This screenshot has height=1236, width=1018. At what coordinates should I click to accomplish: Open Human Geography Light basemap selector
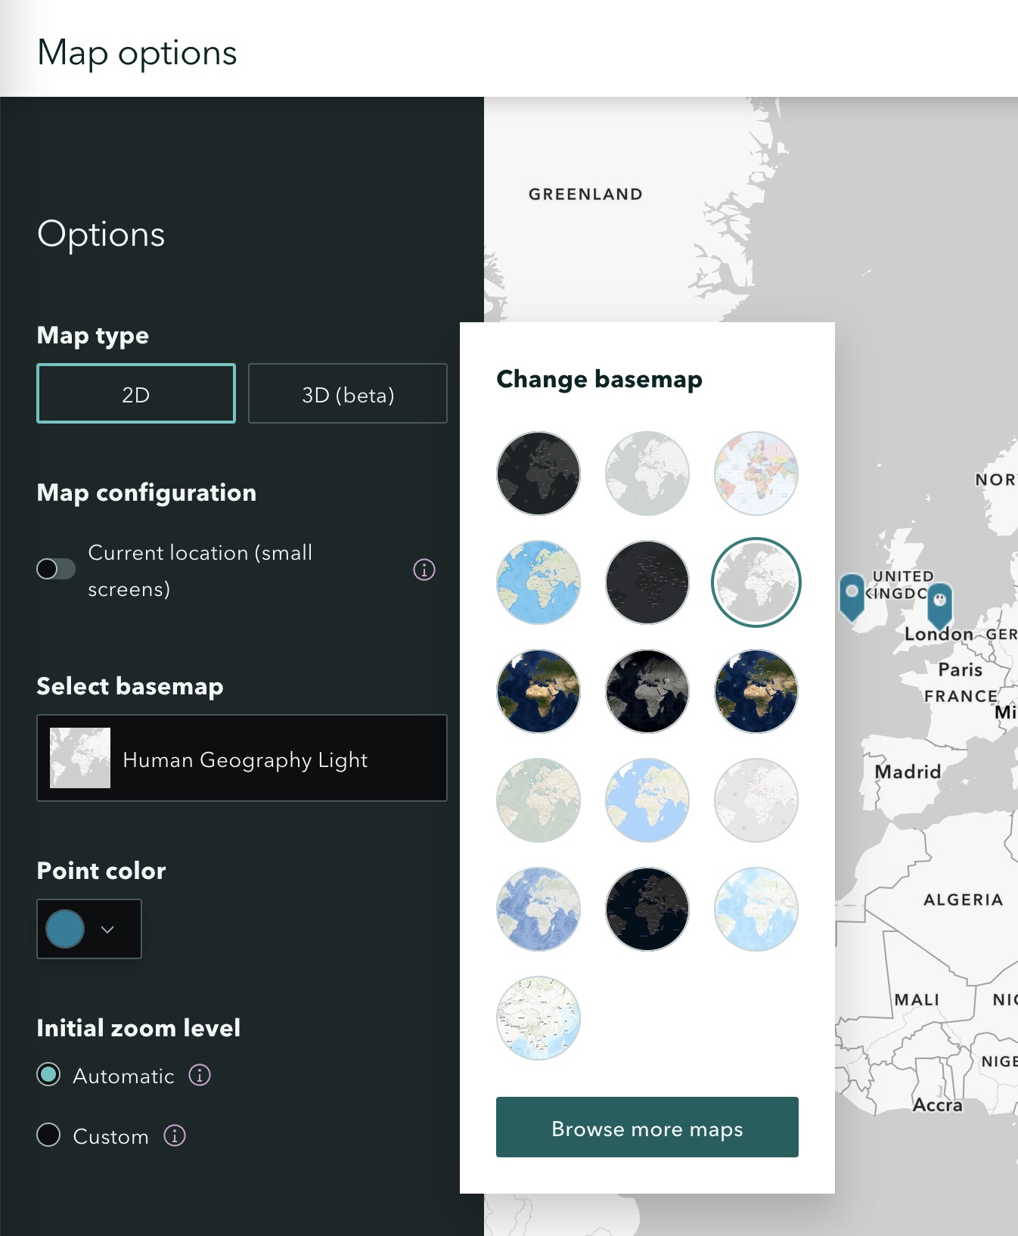coord(242,758)
